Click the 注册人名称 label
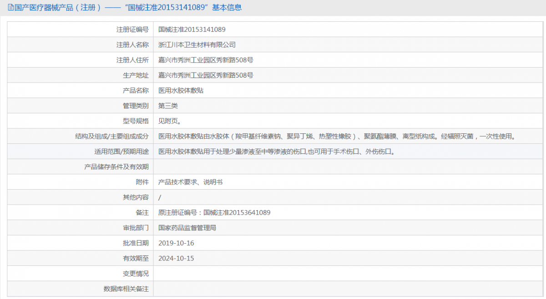546x299 pixels. [x=132, y=45]
